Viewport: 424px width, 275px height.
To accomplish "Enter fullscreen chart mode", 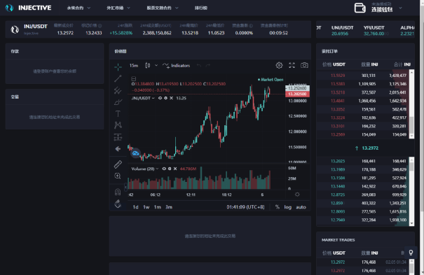I will [292, 65].
